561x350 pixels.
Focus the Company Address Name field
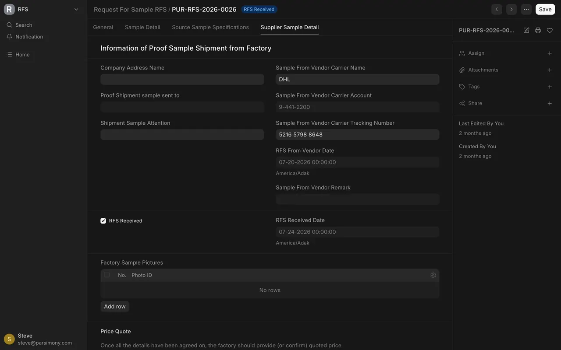[182, 79]
